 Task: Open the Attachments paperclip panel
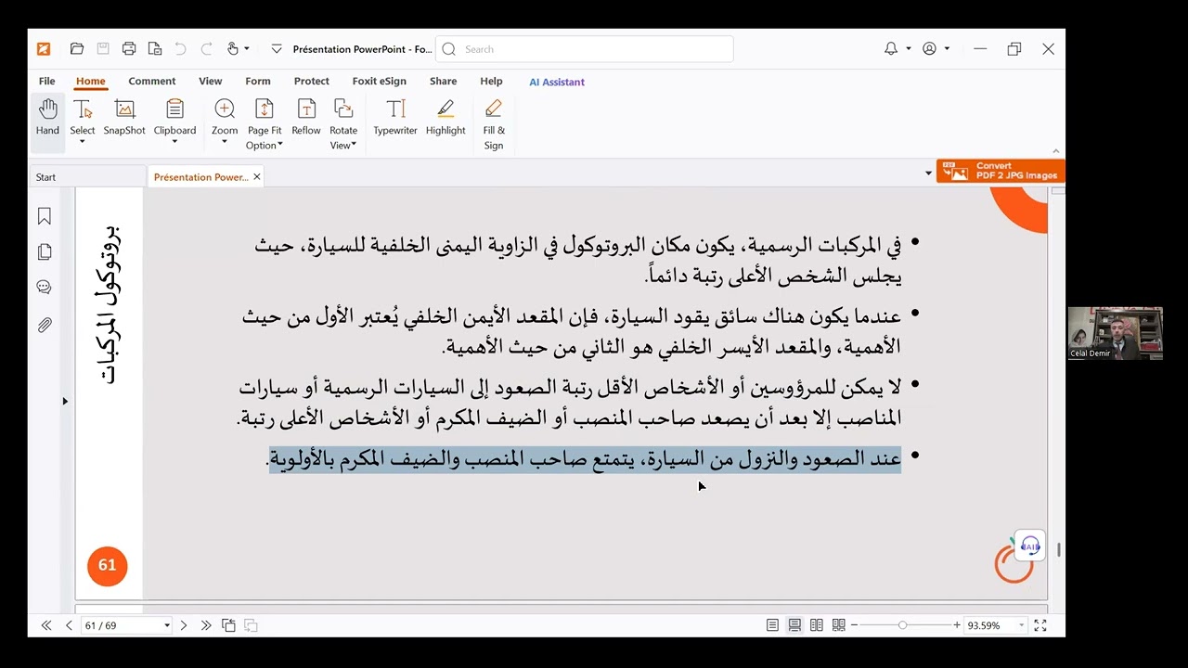pos(44,325)
